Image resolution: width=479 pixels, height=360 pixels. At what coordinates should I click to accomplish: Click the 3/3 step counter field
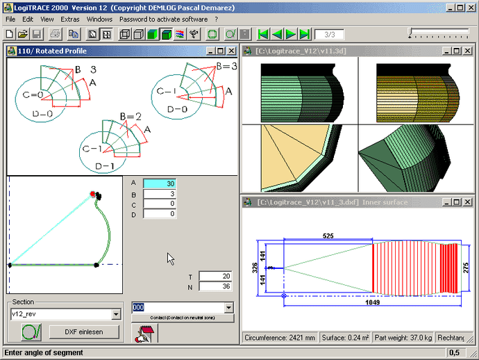(x=329, y=35)
